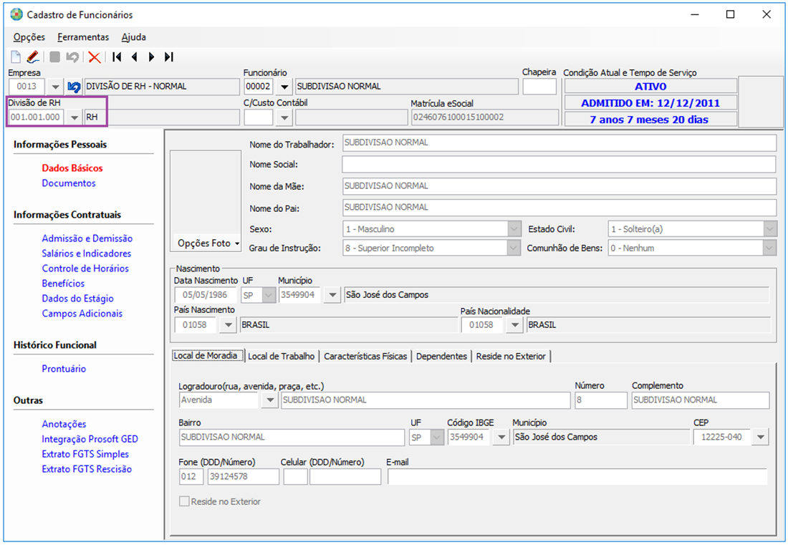Open the Funcionário code dropdown
Image resolution: width=788 pixels, height=545 pixels.
pyautogui.click(x=284, y=87)
